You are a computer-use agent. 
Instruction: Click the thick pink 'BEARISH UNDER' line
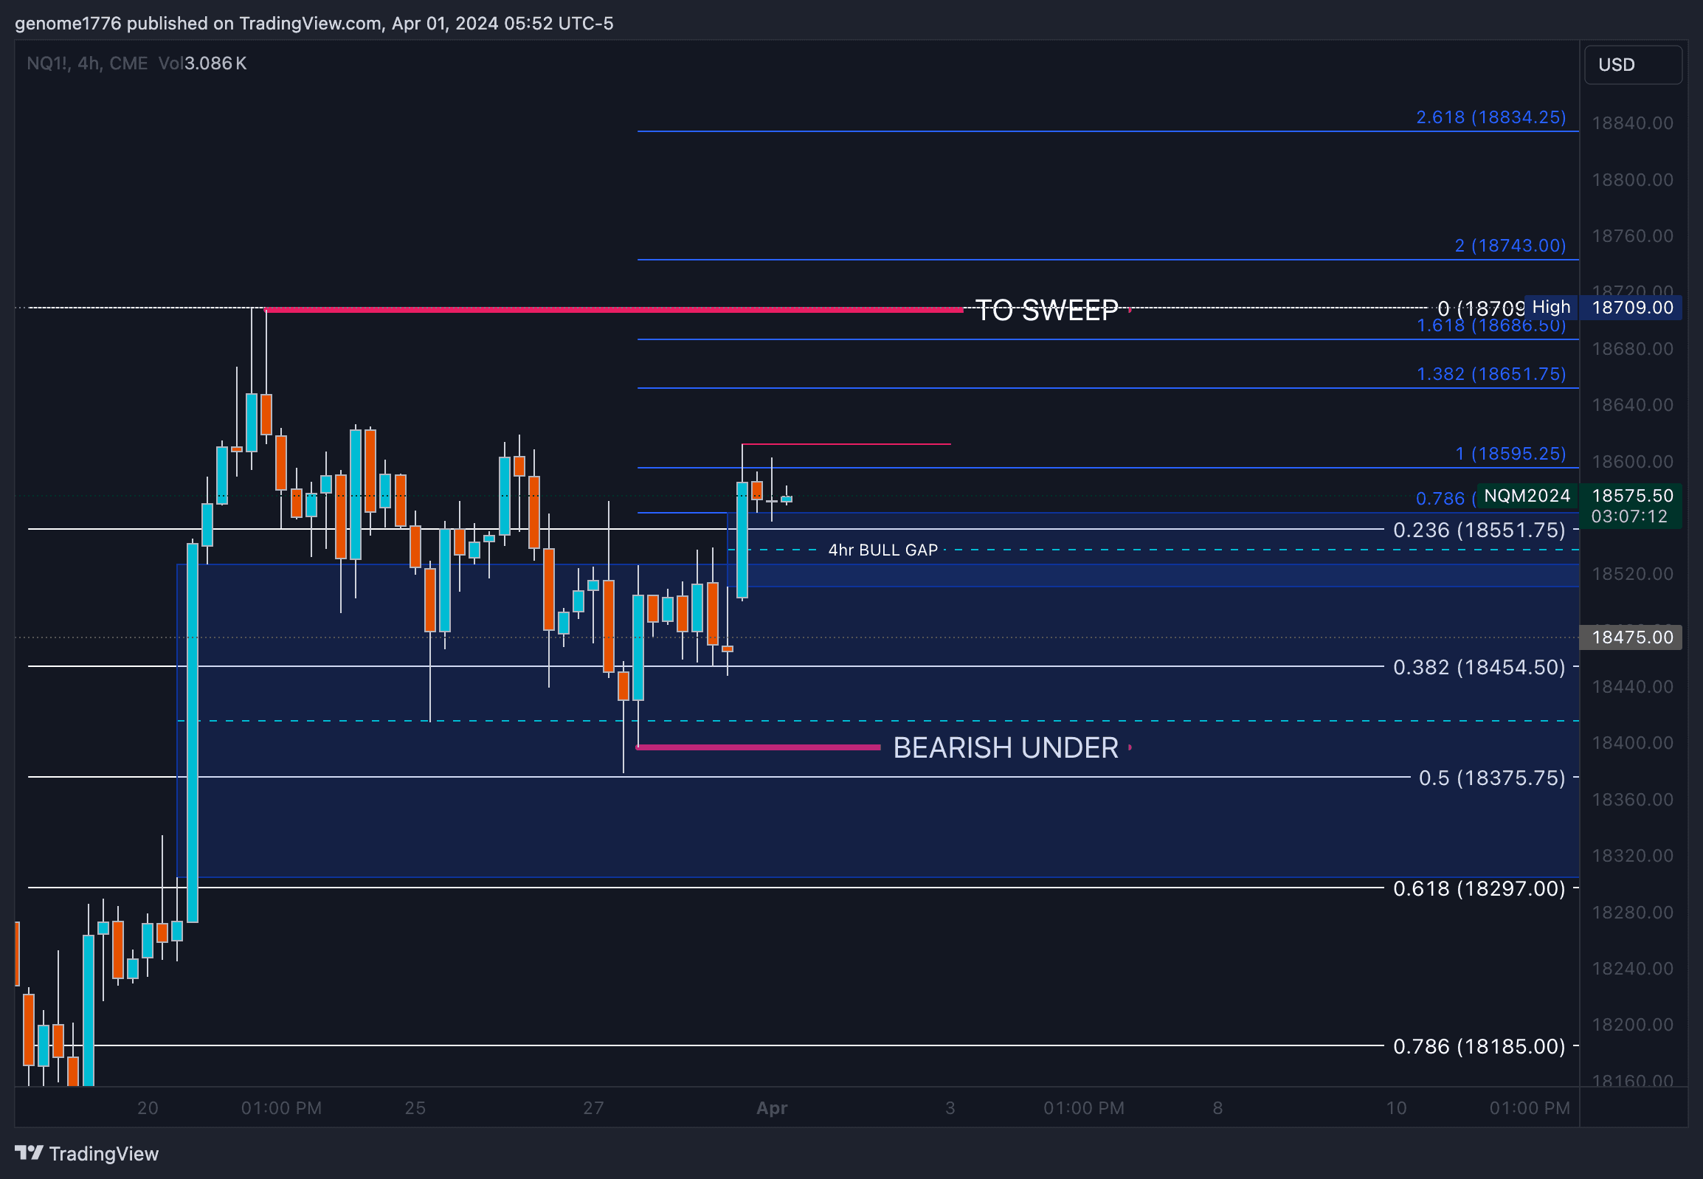759,747
